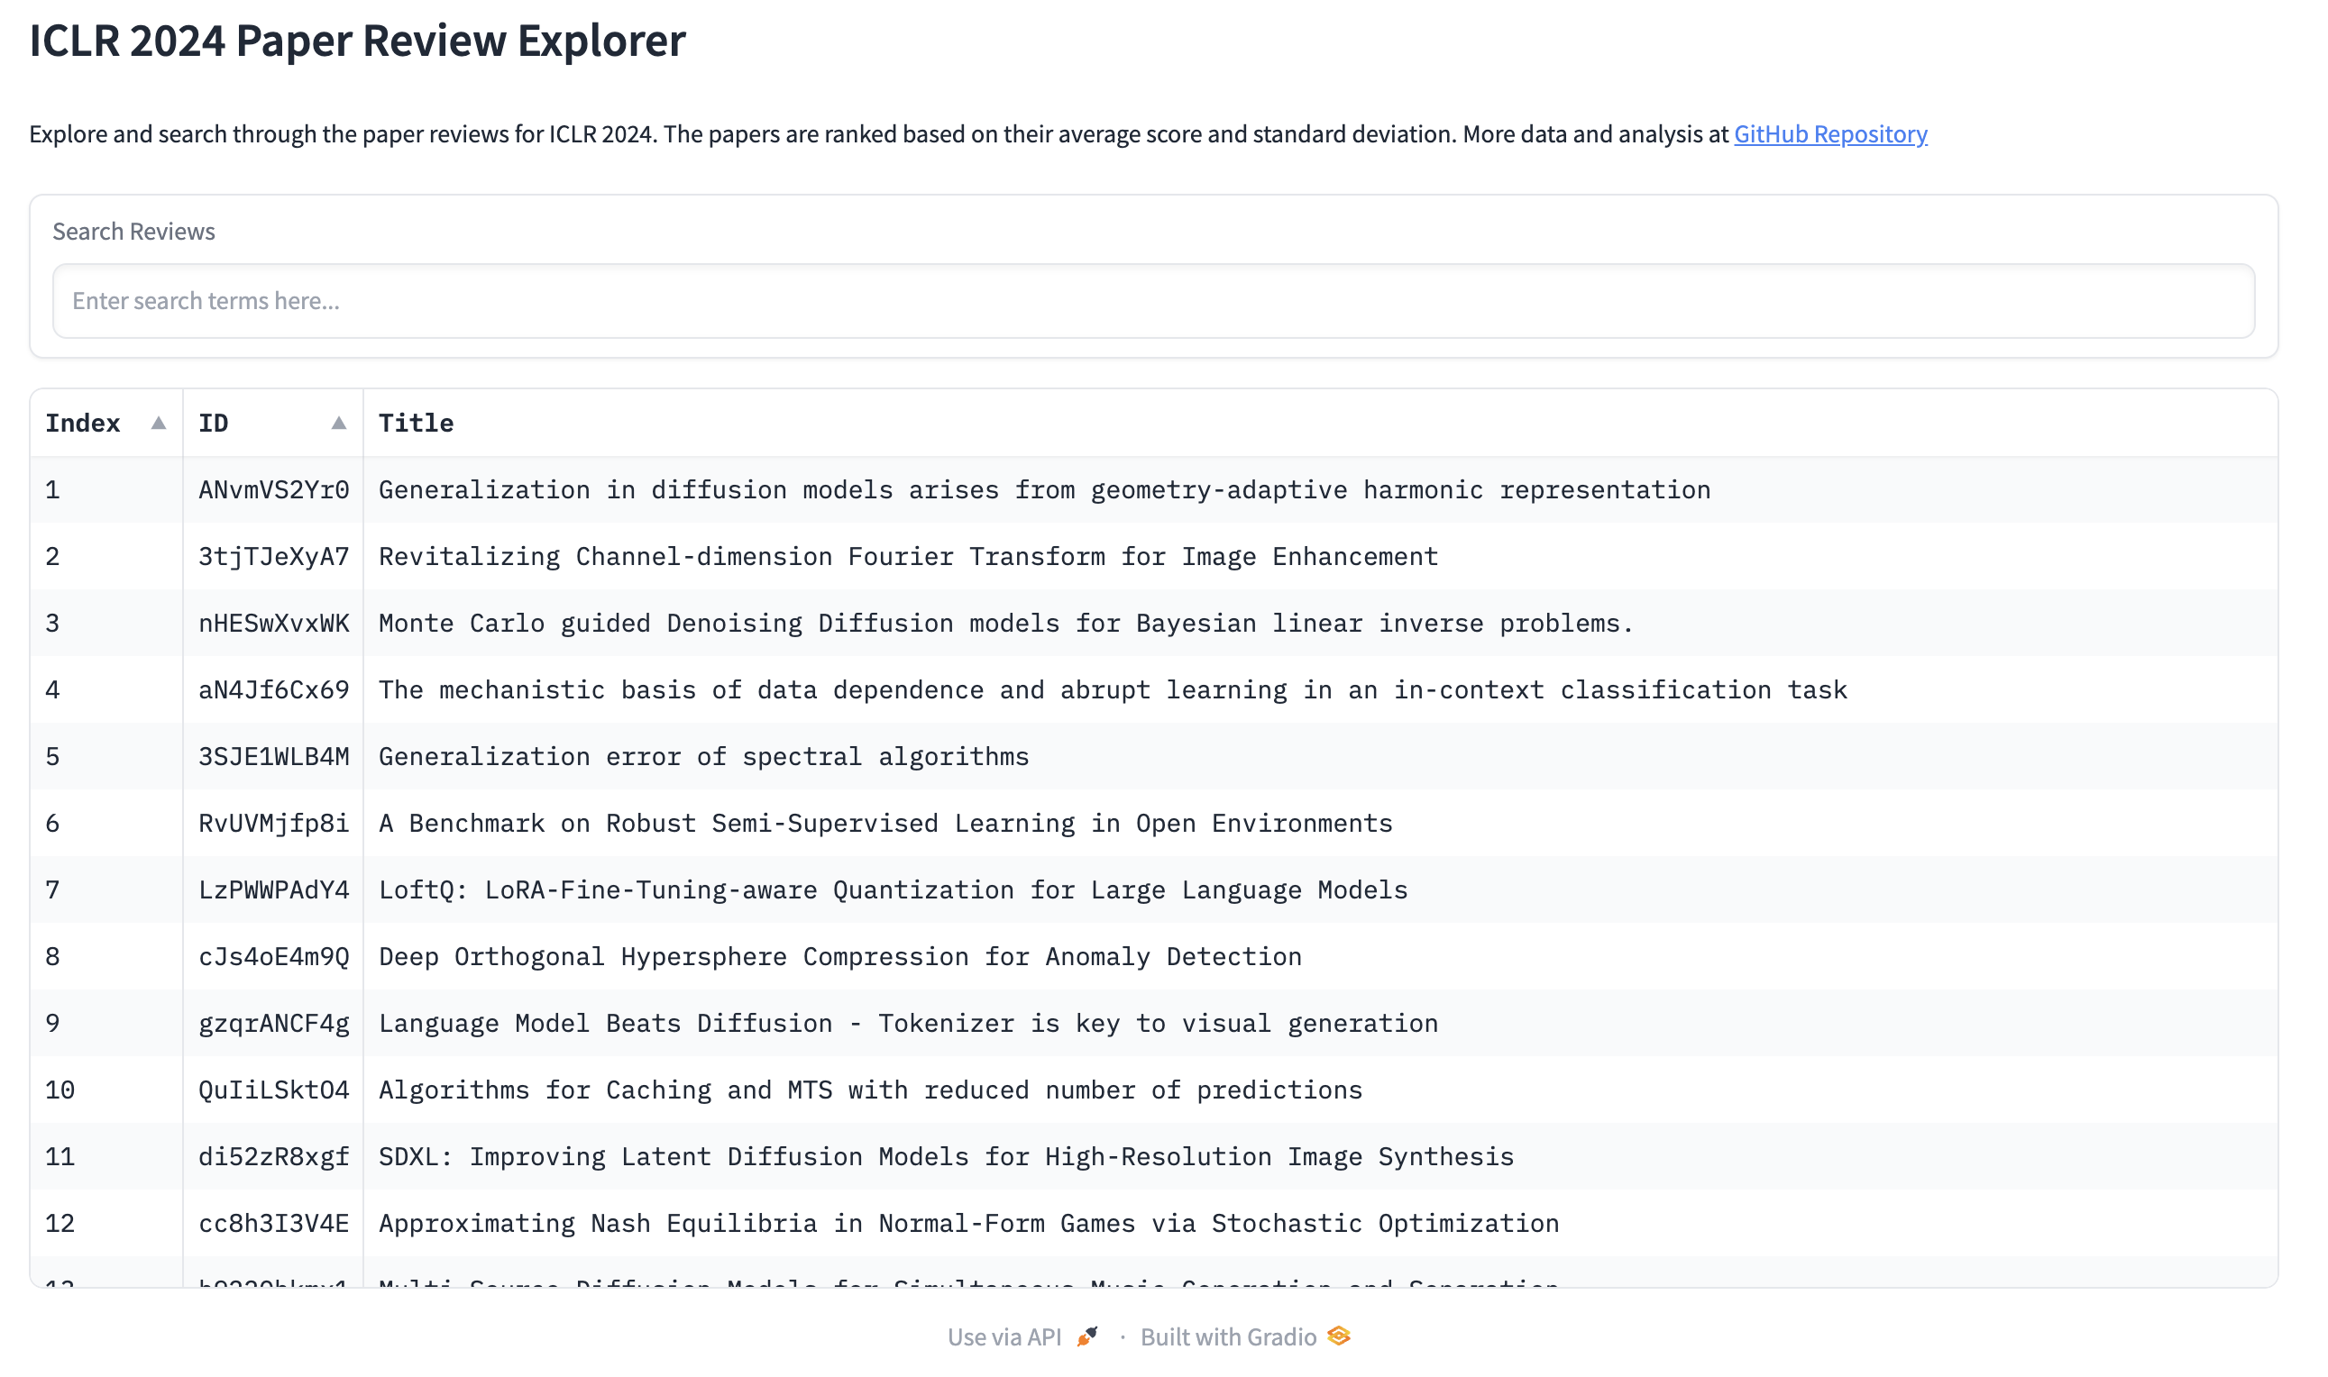The width and height of the screenshot is (2328, 1377).
Task: Select Algorithms for Caching and MTS row
Action: 870,1090
